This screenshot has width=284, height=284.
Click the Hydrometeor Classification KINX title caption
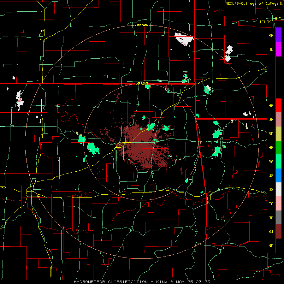click(142, 282)
